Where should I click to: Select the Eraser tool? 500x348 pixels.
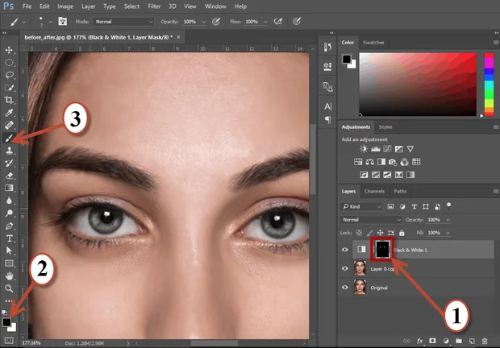(x=9, y=176)
